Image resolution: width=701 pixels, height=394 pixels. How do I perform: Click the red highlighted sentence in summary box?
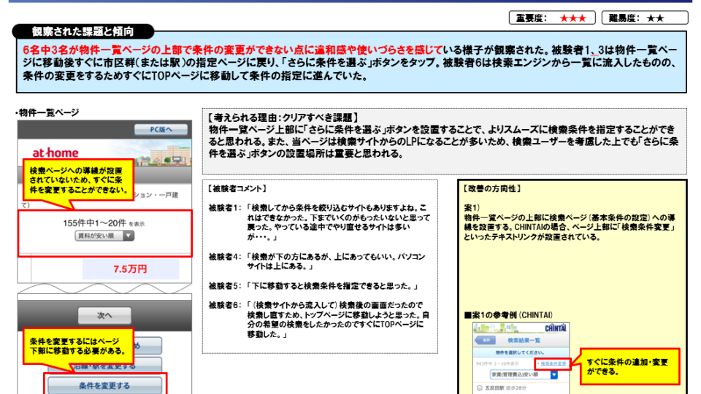click(232, 50)
